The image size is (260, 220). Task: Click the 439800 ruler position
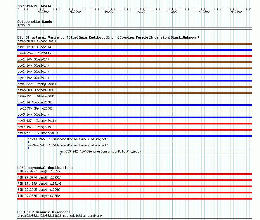coord(44,12)
